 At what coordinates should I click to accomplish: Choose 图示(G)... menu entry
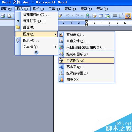pos(37,40)
